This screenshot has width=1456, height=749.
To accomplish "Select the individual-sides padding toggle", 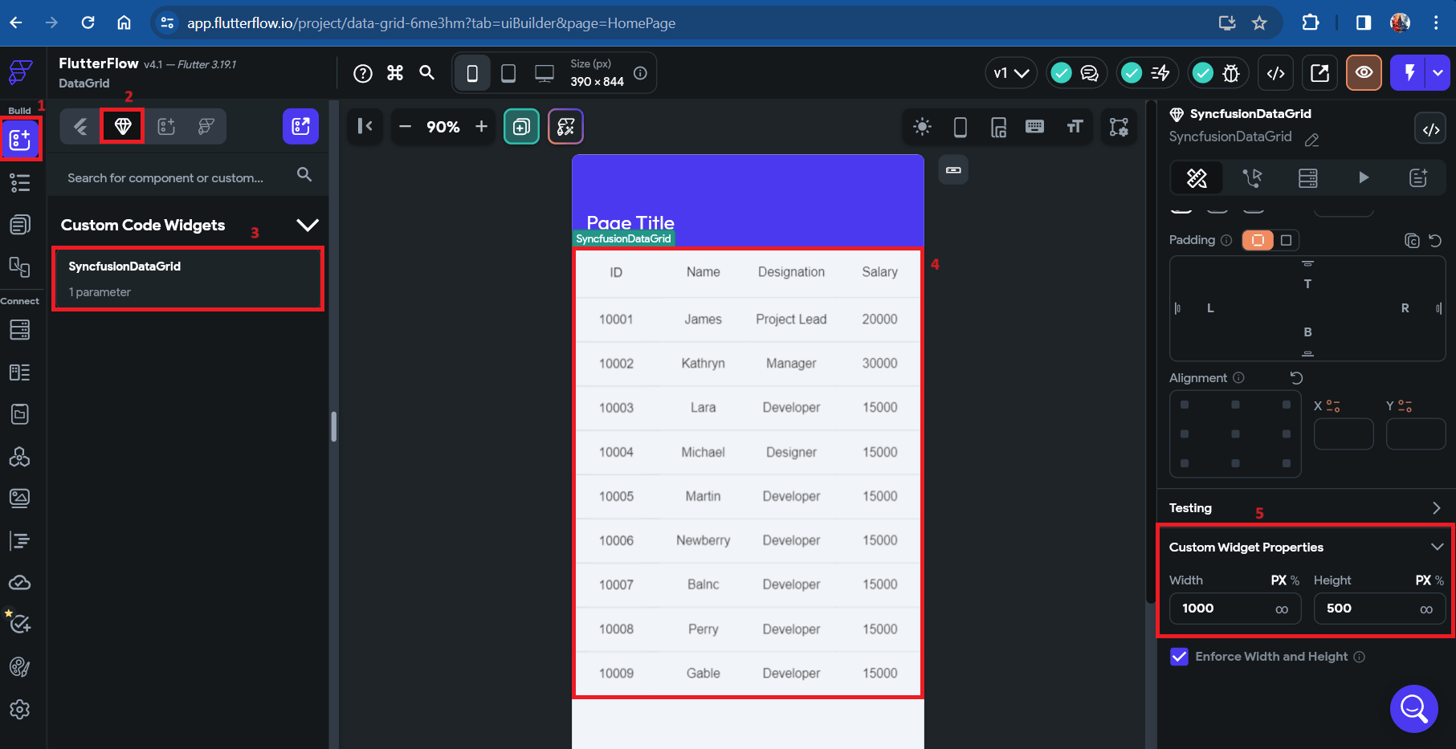I will click(x=1286, y=240).
